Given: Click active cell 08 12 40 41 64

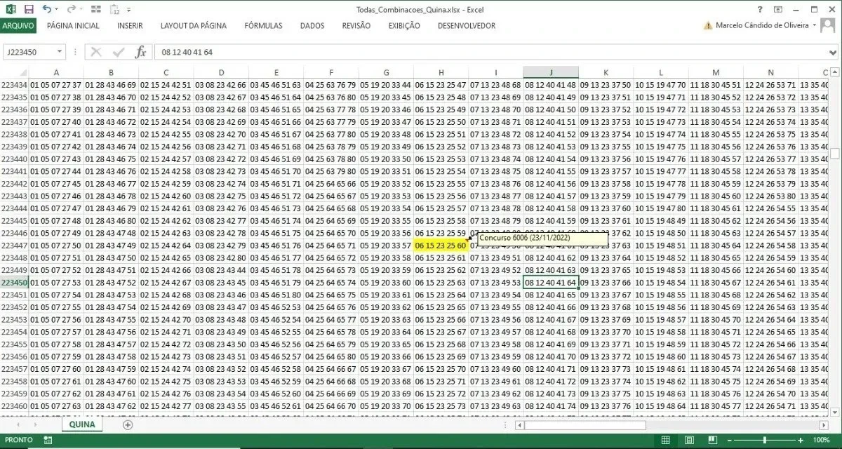Looking at the screenshot, I should [x=551, y=283].
